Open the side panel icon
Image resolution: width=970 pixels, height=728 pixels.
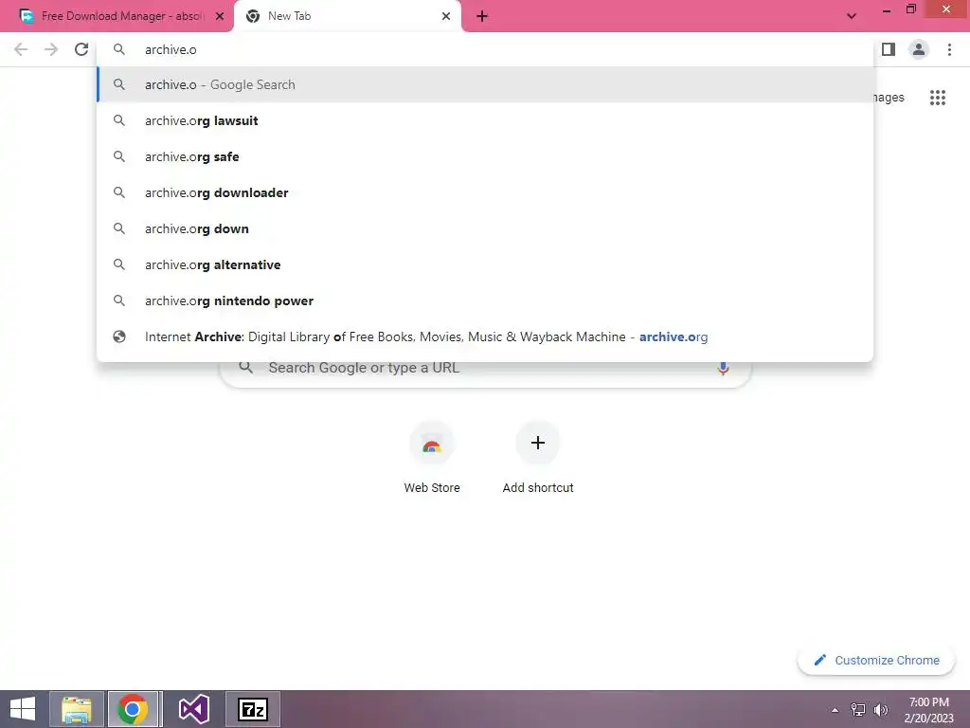tap(889, 49)
